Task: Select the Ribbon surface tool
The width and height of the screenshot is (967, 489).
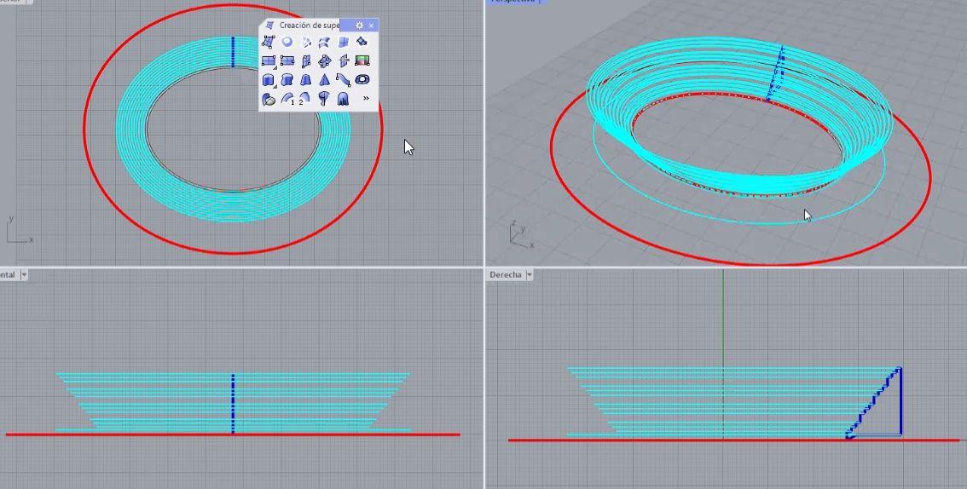Action: coord(344,80)
